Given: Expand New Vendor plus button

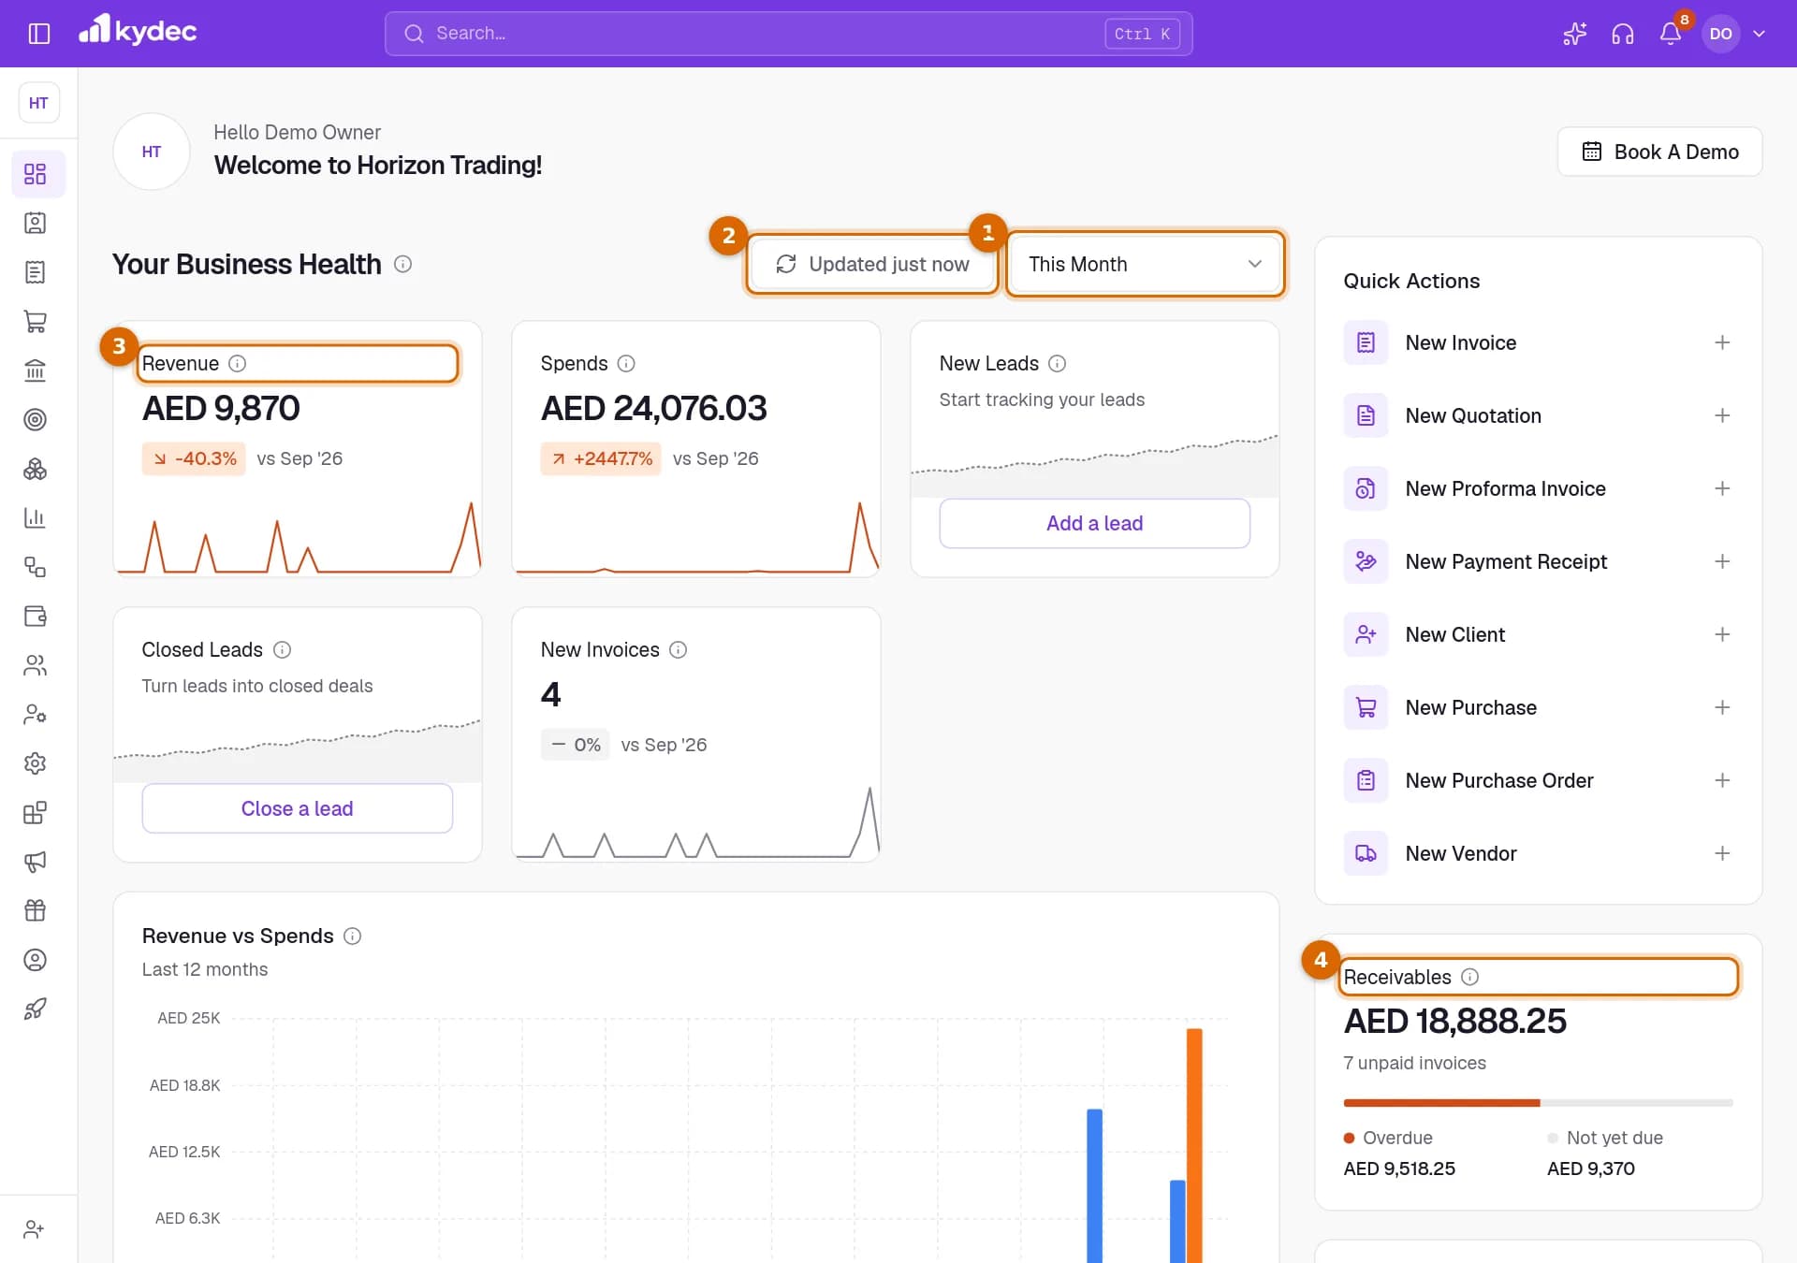Looking at the screenshot, I should pyautogui.click(x=1721, y=853).
